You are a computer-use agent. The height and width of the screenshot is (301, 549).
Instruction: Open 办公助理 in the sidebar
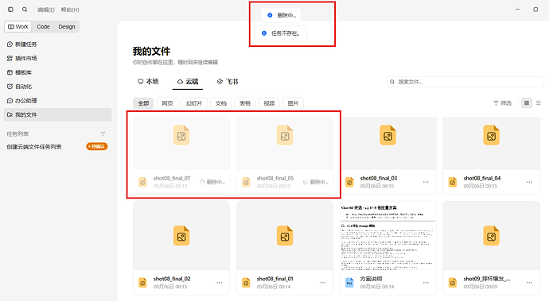[x=57, y=101]
